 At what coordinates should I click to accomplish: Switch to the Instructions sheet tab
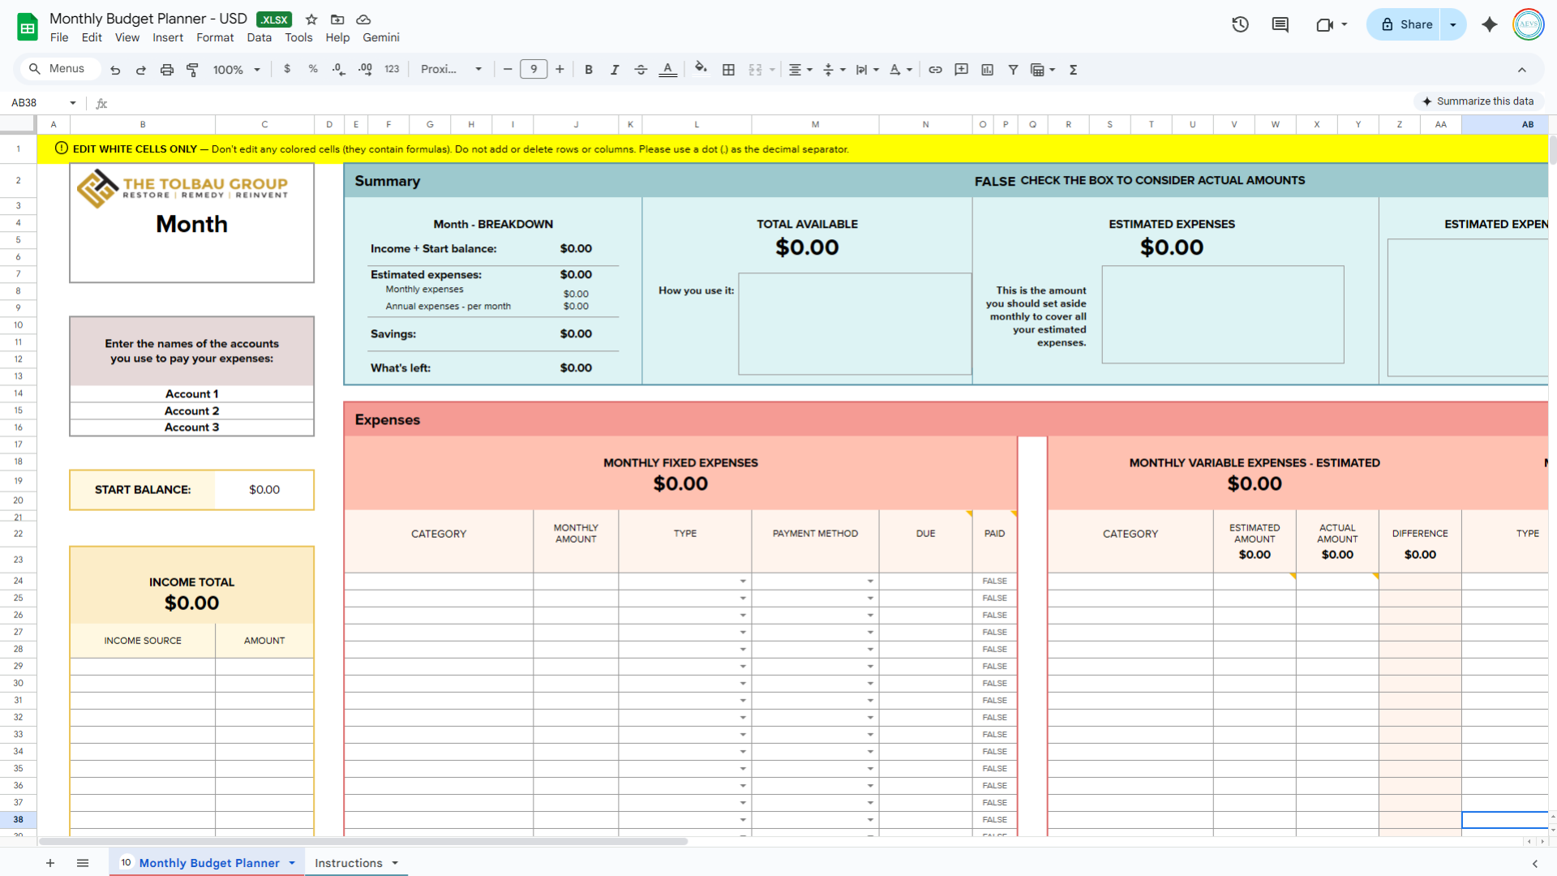(348, 863)
